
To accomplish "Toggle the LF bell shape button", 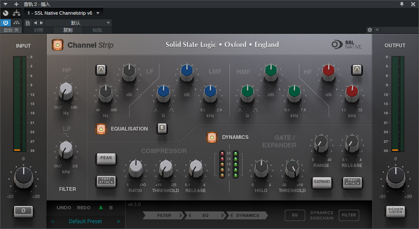I will (x=101, y=69).
